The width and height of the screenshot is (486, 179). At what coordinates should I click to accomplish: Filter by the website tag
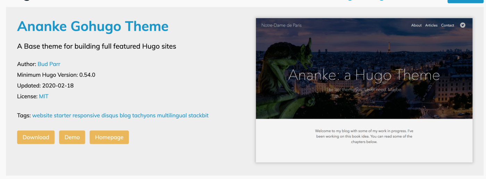click(42, 115)
